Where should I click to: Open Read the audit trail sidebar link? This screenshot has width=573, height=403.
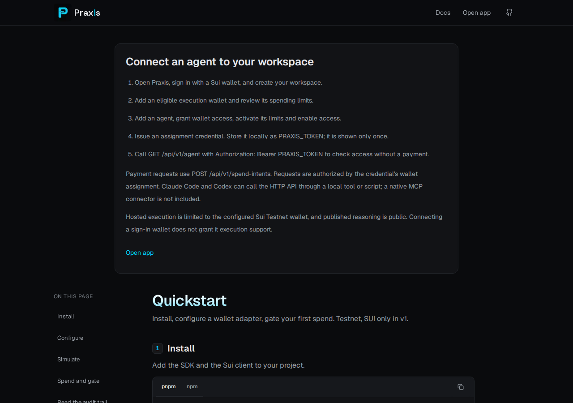82,401
